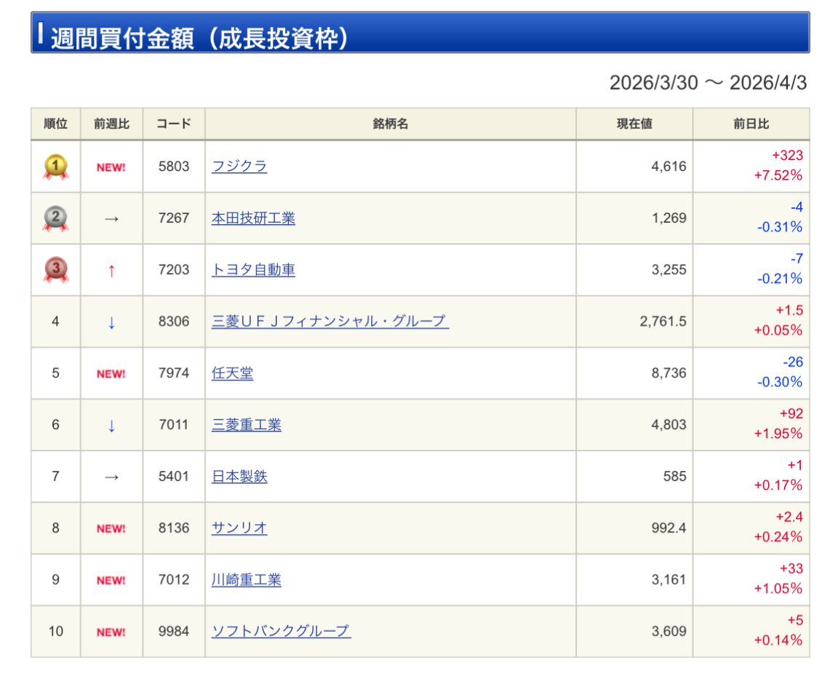Image resolution: width=838 pixels, height=679 pixels.
Task: Click stock code 7012
Action: (x=174, y=579)
